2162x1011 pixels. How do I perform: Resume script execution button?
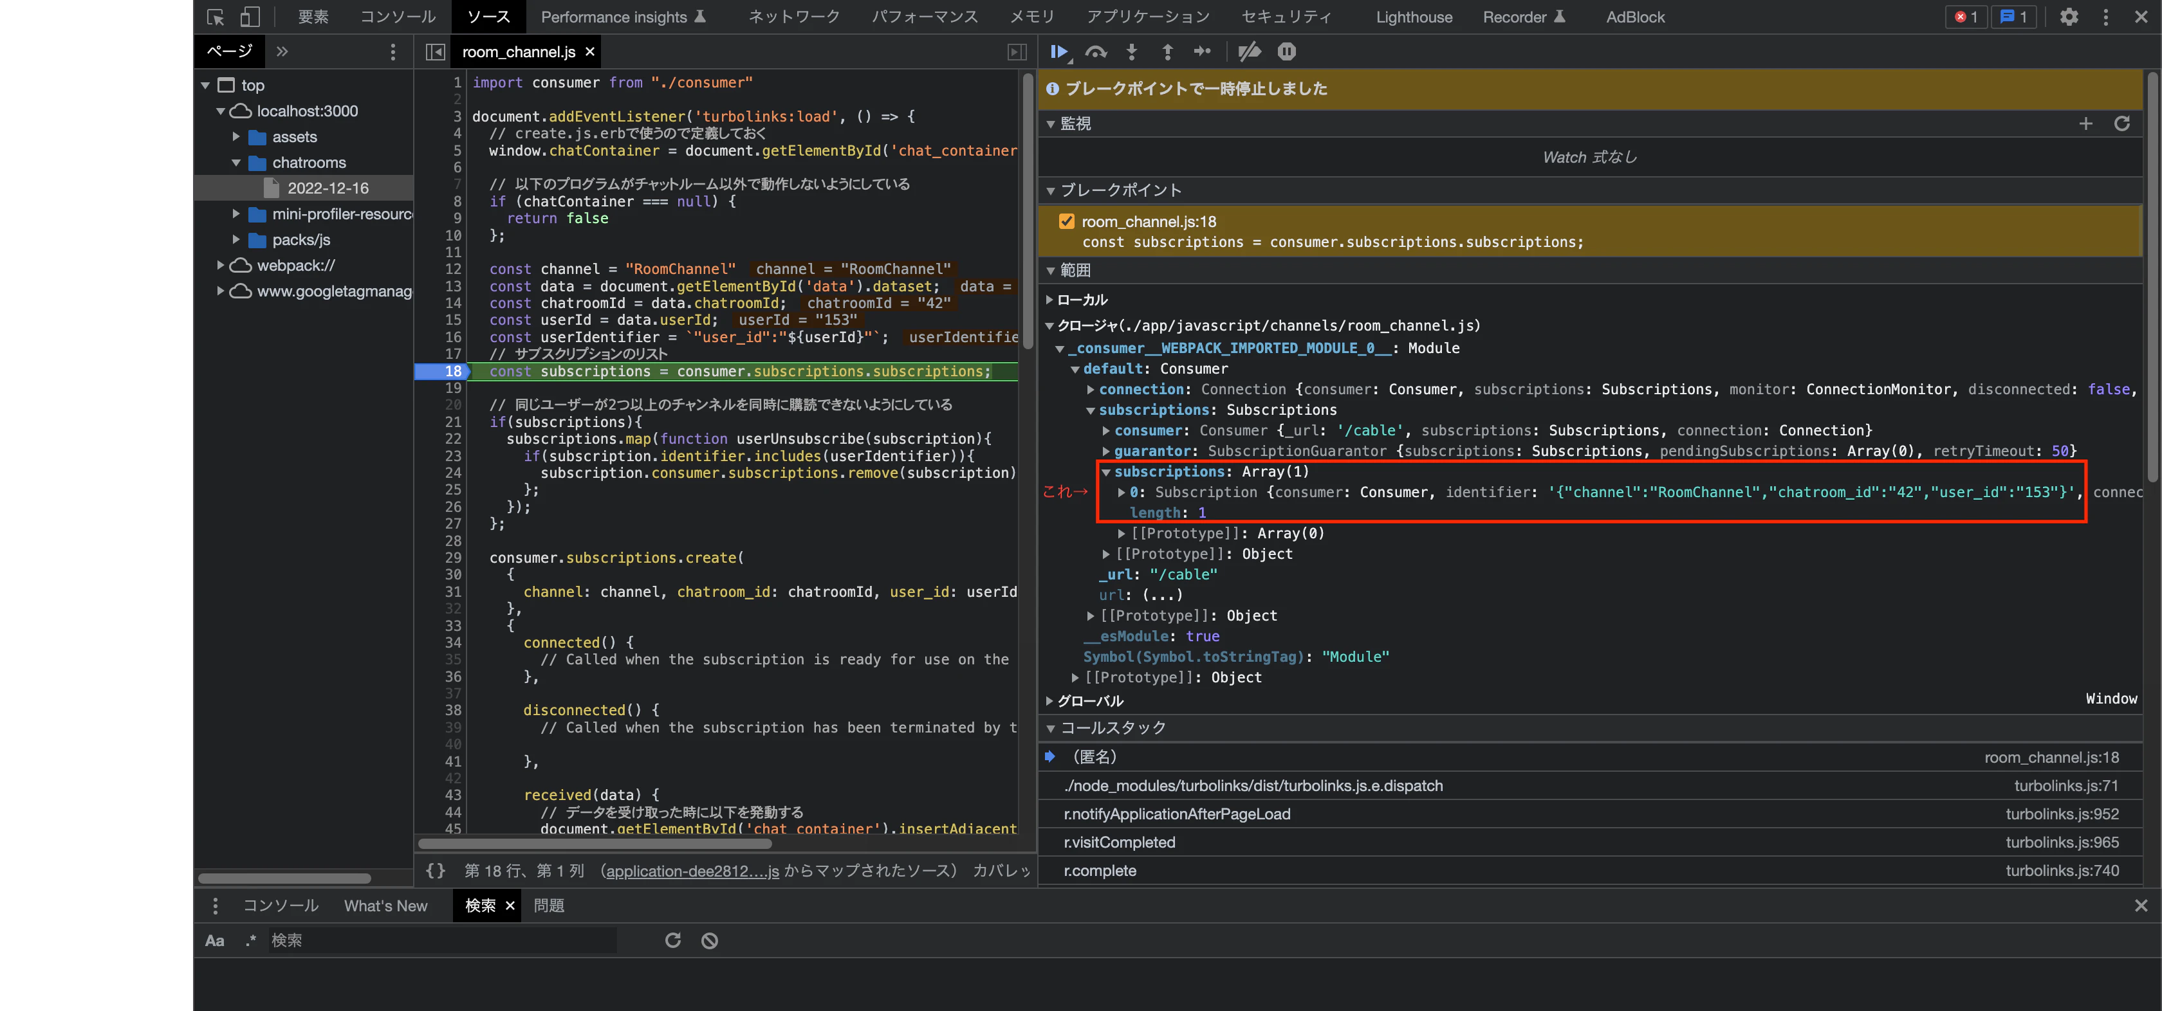(1059, 52)
